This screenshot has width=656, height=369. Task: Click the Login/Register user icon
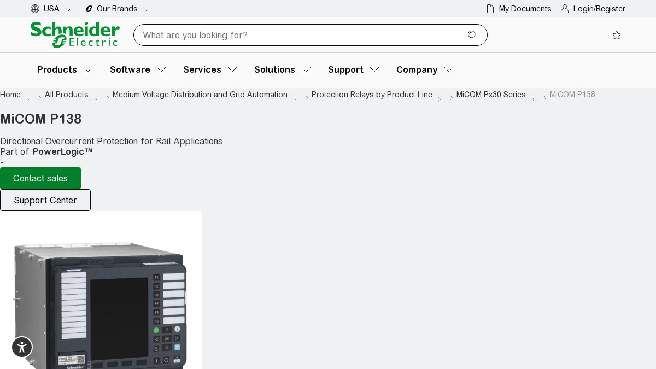tap(565, 9)
